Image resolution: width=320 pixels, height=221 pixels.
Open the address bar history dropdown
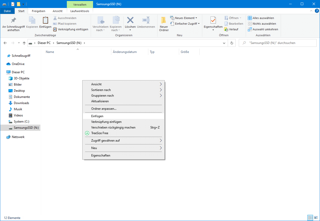pyautogui.click(x=224, y=43)
